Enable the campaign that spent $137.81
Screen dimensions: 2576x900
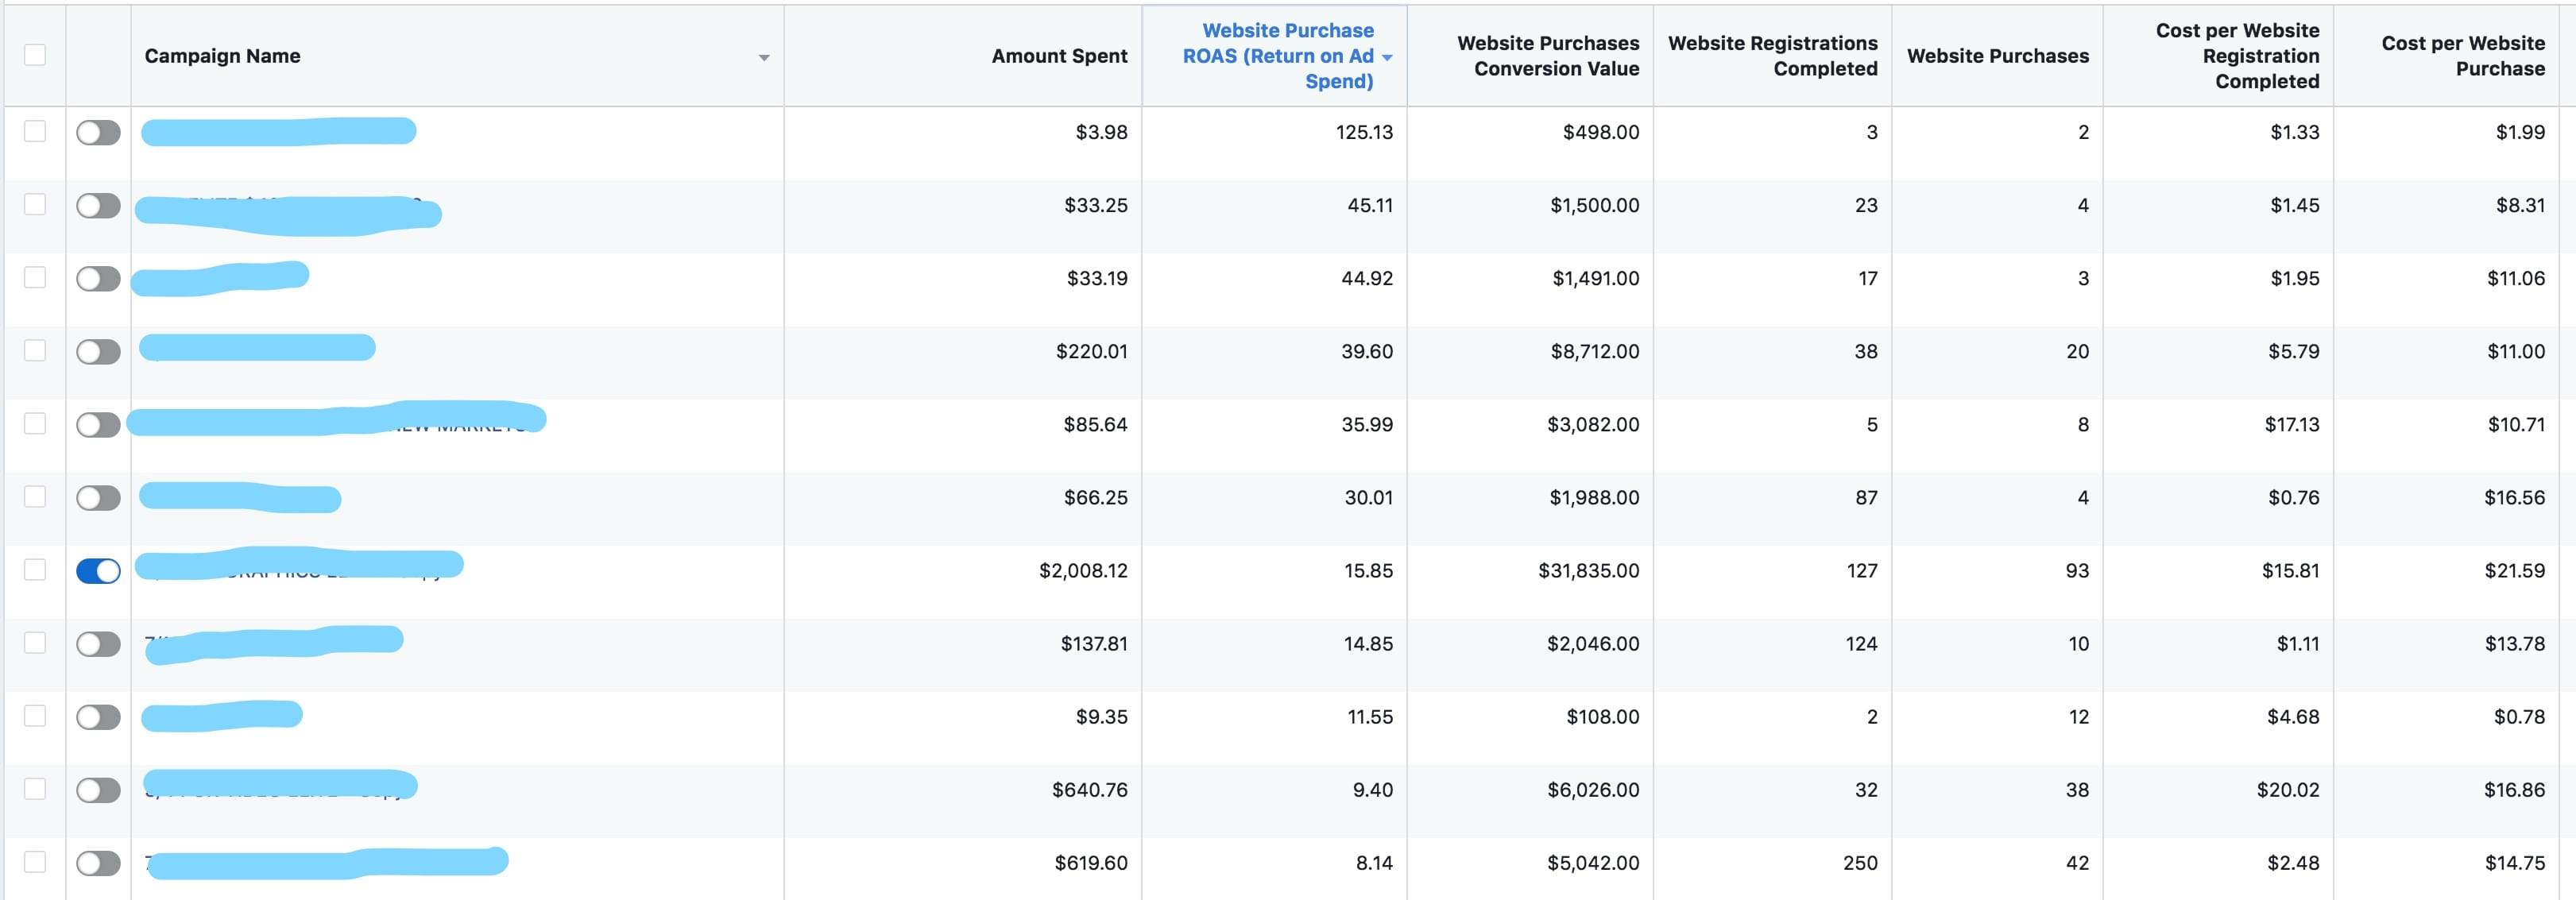coord(98,643)
